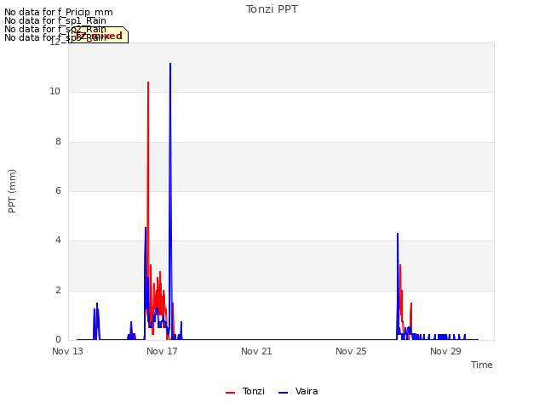Click the 'Tonzi PPT' chart title
Viewport: 545px width, 408px height.
click(x=272, y=9)
